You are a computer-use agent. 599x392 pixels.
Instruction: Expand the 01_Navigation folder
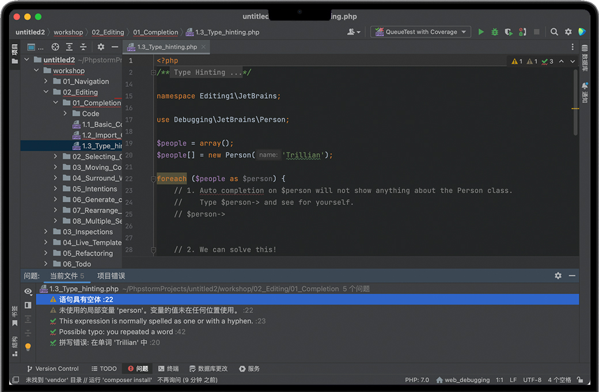tap(46, 82)
